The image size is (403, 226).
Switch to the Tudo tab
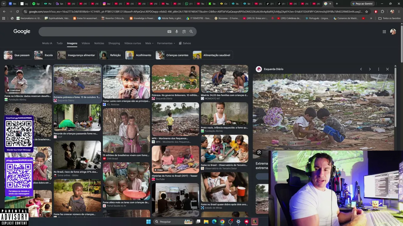coord(60,43)
